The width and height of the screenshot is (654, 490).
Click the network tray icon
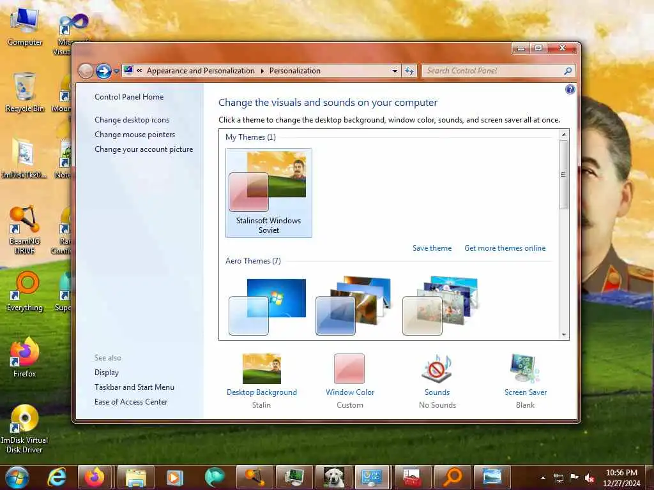point(558,478)
